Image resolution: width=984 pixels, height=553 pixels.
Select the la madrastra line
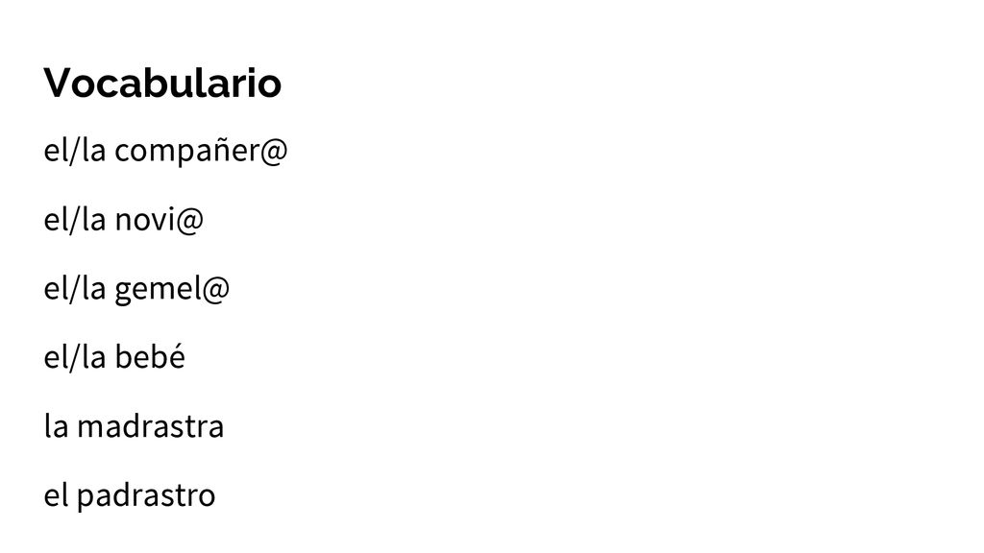pyautogui.click(x=134, y=425)
